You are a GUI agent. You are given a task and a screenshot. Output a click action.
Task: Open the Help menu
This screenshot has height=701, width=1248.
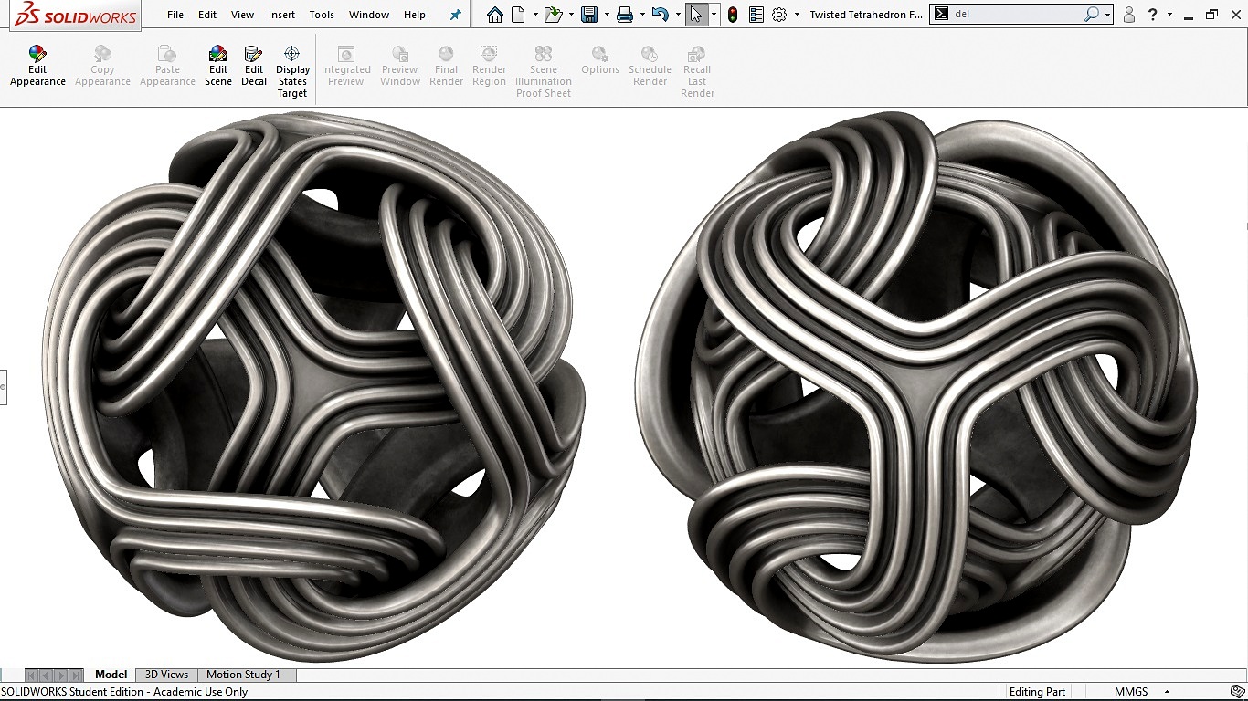tap(415, 15)
